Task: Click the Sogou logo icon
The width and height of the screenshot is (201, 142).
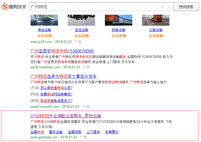Action: (x=5, y=7)
